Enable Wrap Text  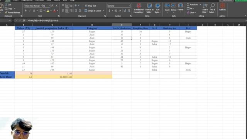(90, 6)
